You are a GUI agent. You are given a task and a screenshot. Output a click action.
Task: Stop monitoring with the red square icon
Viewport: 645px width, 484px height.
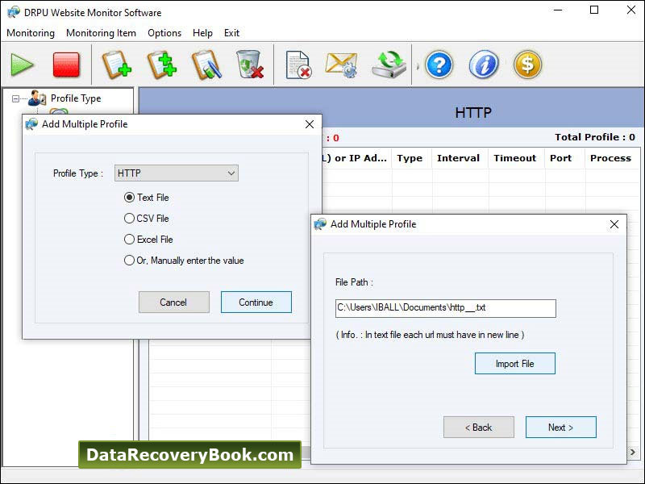66,65
